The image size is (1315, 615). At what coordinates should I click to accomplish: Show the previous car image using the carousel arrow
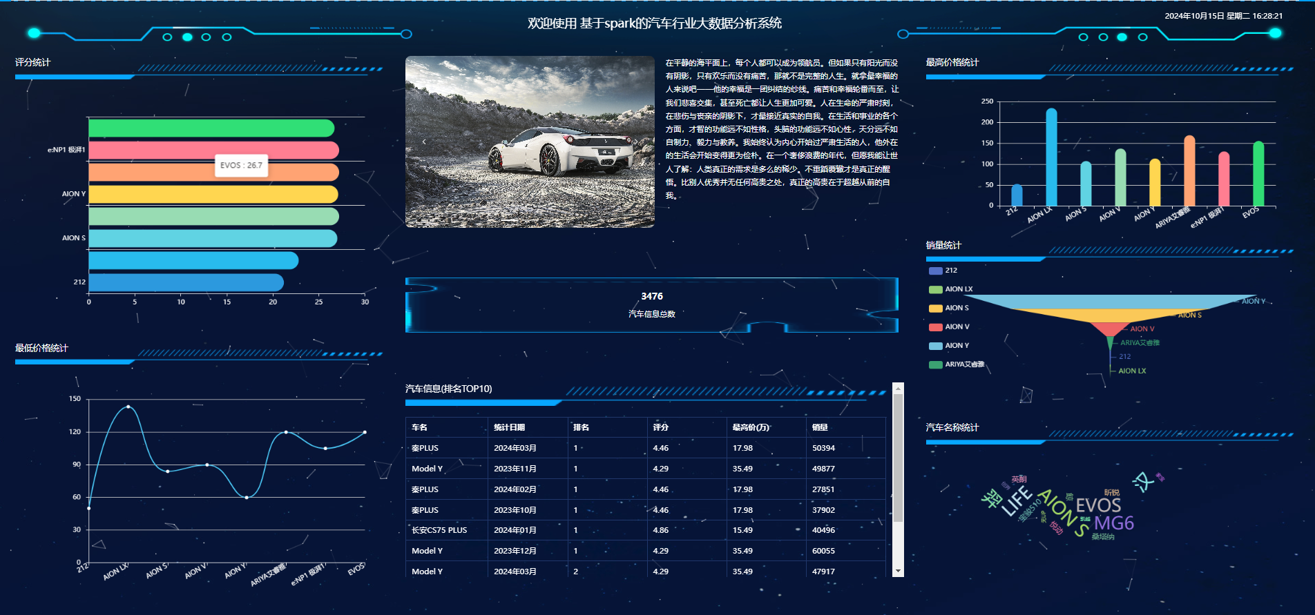tap(424, 141)
